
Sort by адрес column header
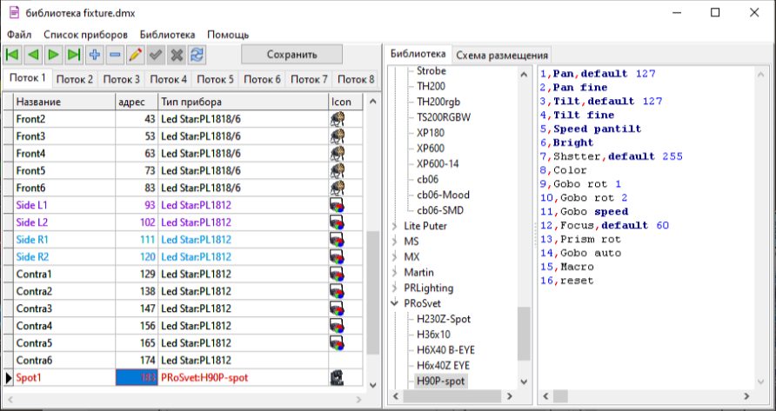click(x=137, y=102)
